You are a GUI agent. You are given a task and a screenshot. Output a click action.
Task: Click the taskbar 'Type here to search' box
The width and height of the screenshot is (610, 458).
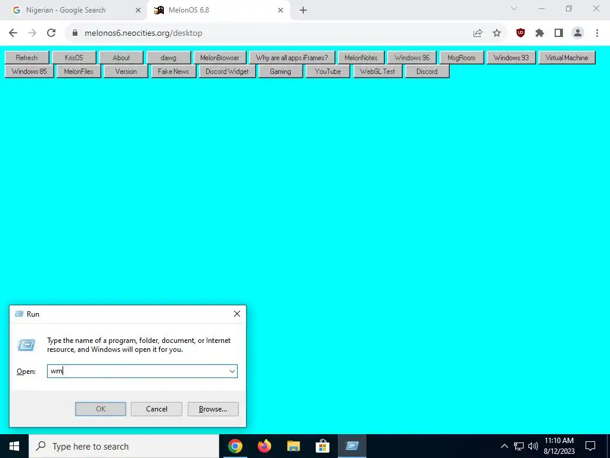(x=124, y=446)
